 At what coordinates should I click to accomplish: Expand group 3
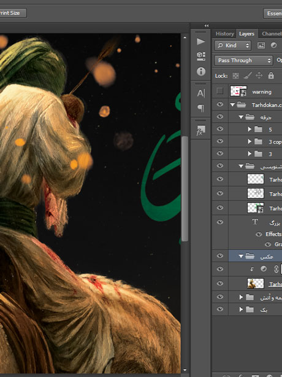tap(250, 154)
